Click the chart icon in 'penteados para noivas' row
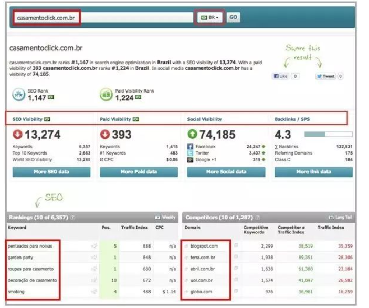This screenshot has height=308, width=369. 94,246
